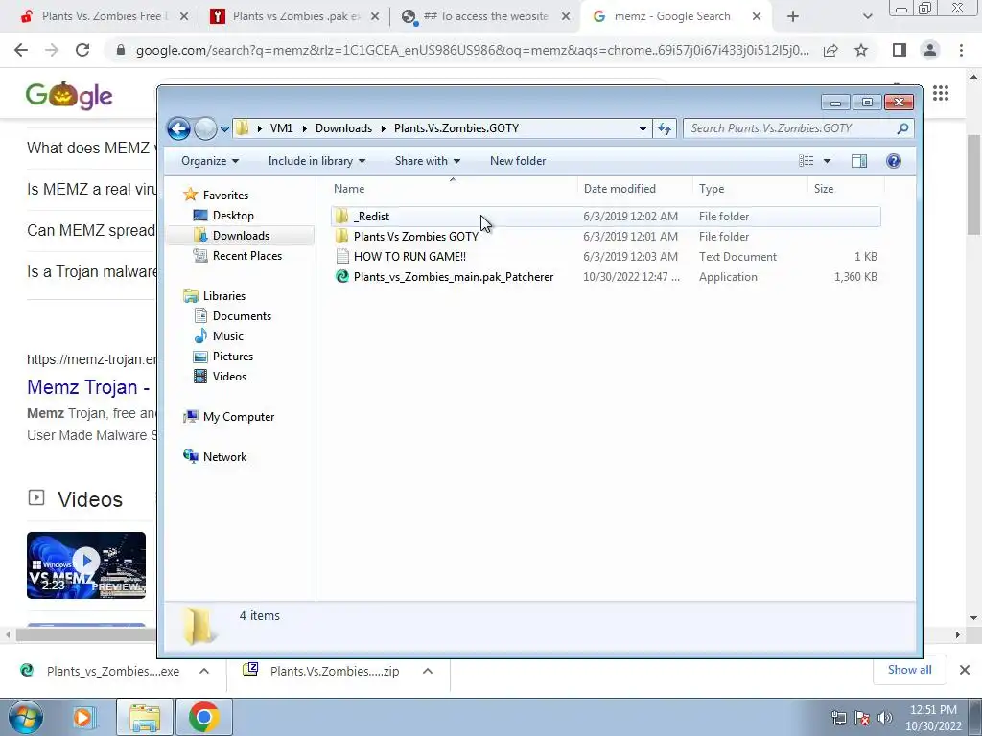
Task: Open options for Plants.Vs.Zombies zip download
Action: [x=428, y=671]
